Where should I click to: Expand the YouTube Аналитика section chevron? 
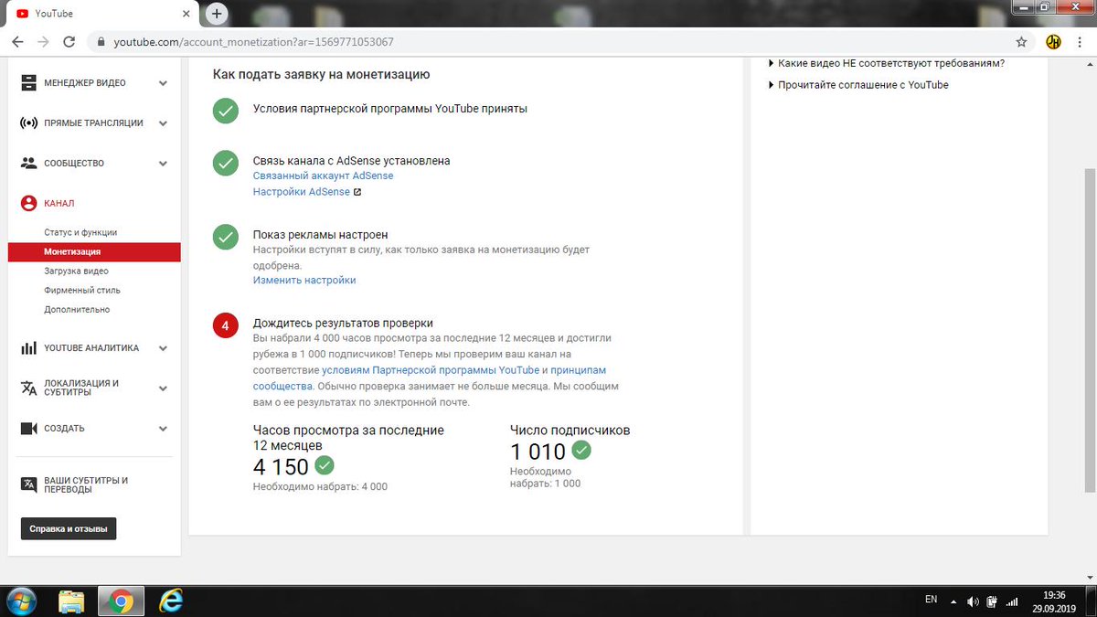(x=163, y=348)
